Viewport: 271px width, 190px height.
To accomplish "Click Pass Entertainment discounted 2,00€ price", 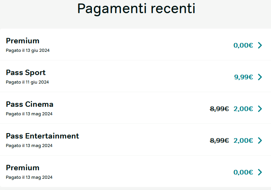I will coord(243,140).
